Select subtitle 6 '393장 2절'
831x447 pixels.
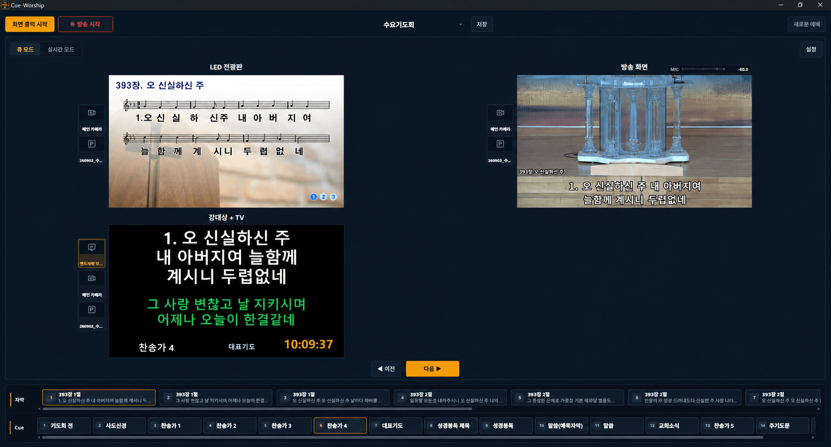(x=684, y=397)
